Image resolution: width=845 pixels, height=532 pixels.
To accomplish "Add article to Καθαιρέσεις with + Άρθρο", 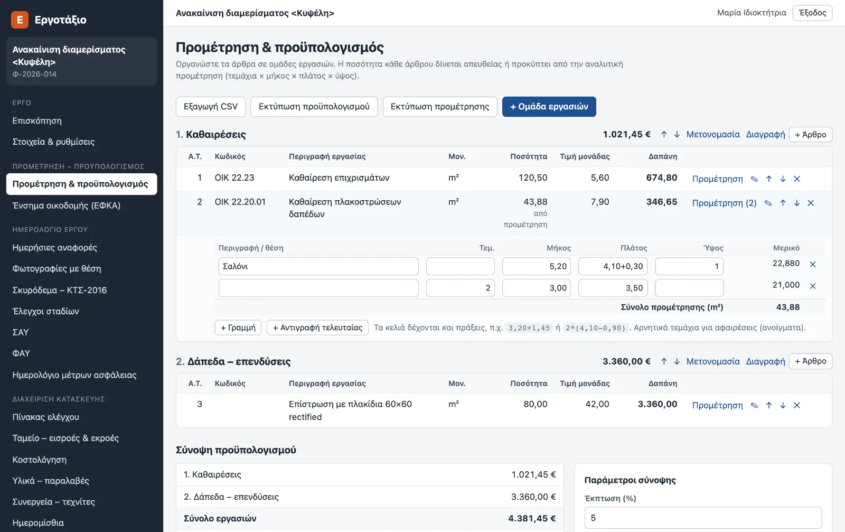I will (x=811, y=135).
